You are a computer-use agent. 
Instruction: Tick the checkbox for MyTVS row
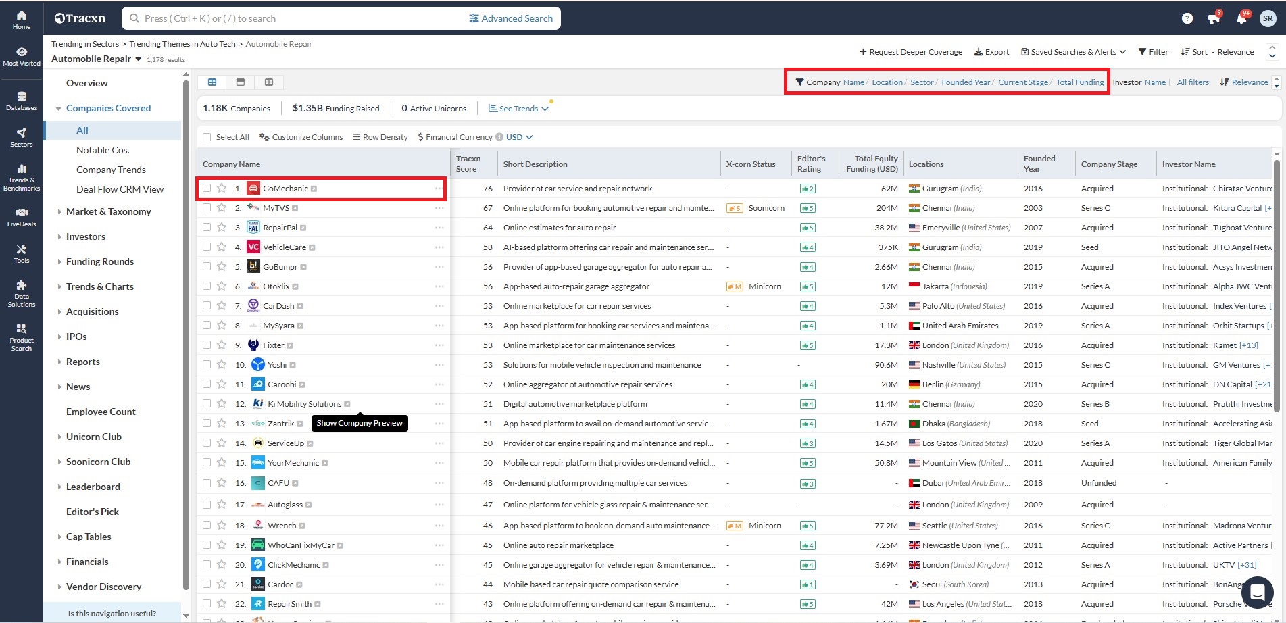pyautogui.click(x=207, y=207)
